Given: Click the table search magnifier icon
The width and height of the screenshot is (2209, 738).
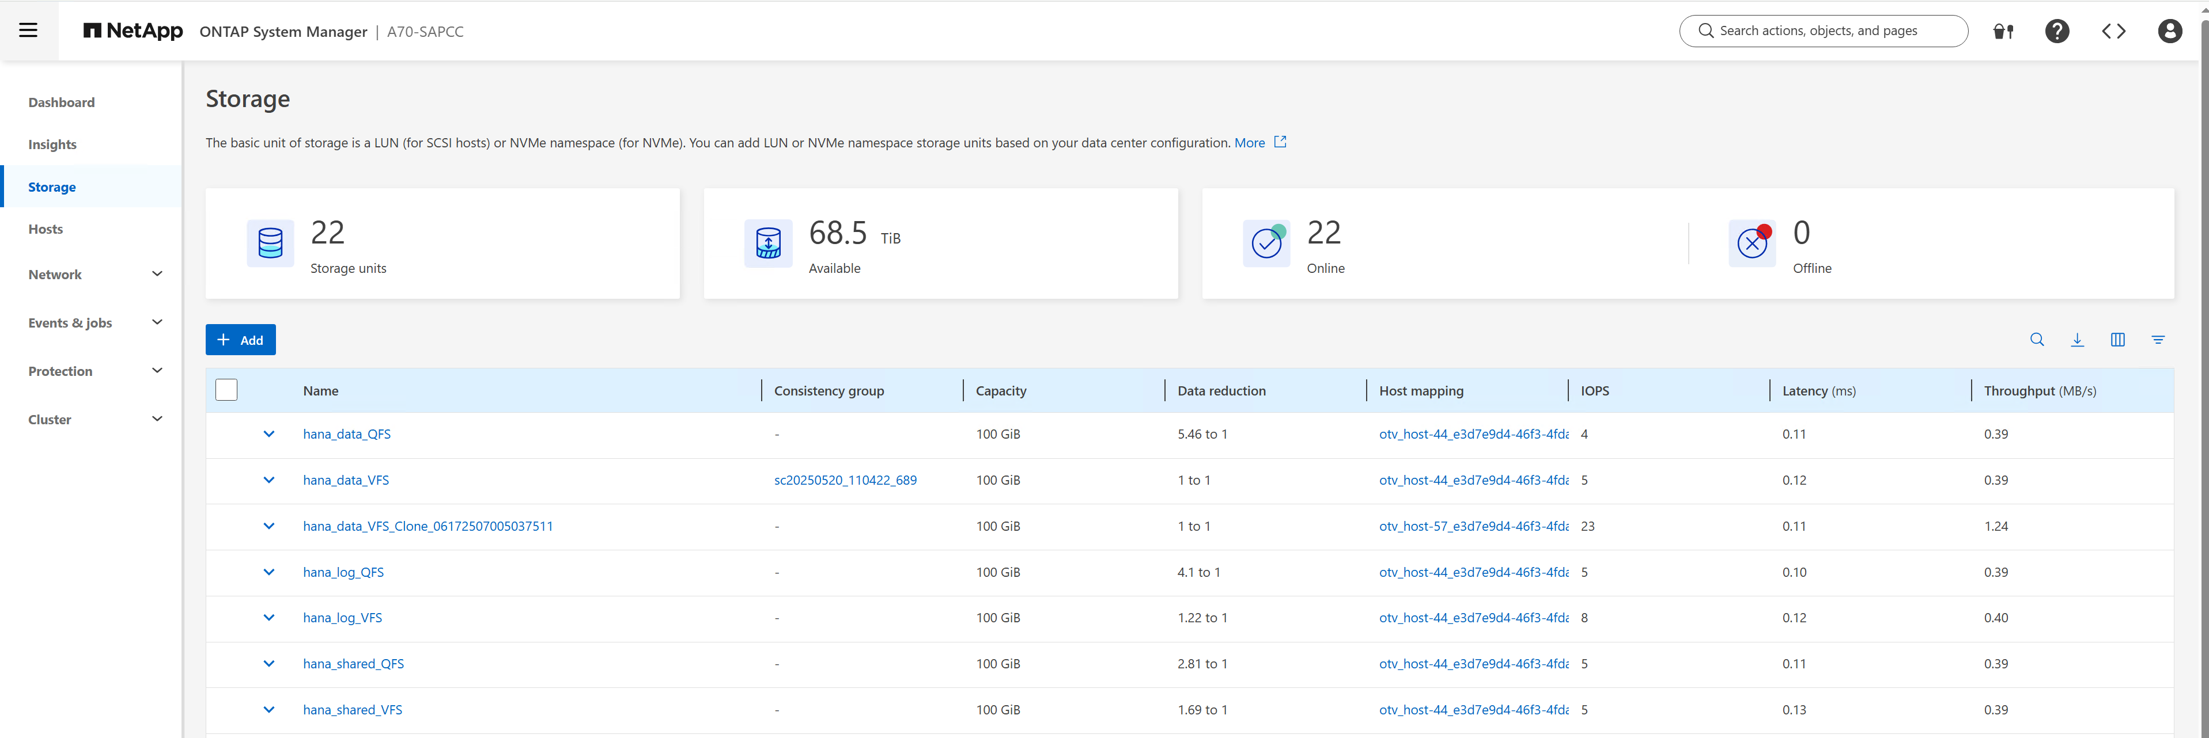Looking at the screenshot, I should point(2037,340).
